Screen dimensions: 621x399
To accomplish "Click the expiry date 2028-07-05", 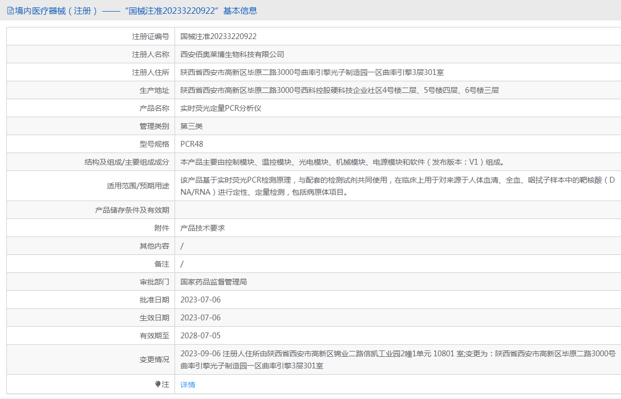I will coord(200,336).
